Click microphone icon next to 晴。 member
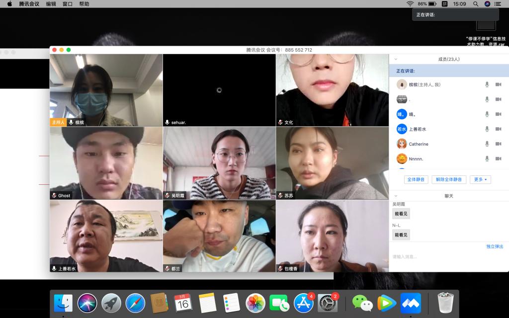This screenshot has height=318, width=509. click(487, 114)
